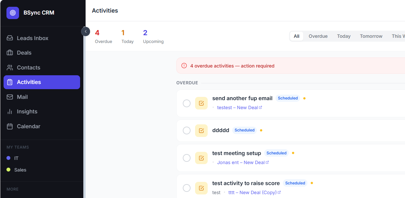Click the task icon for 'ddddd'
This screenshot has width=405, height=198.
point(201,130)
